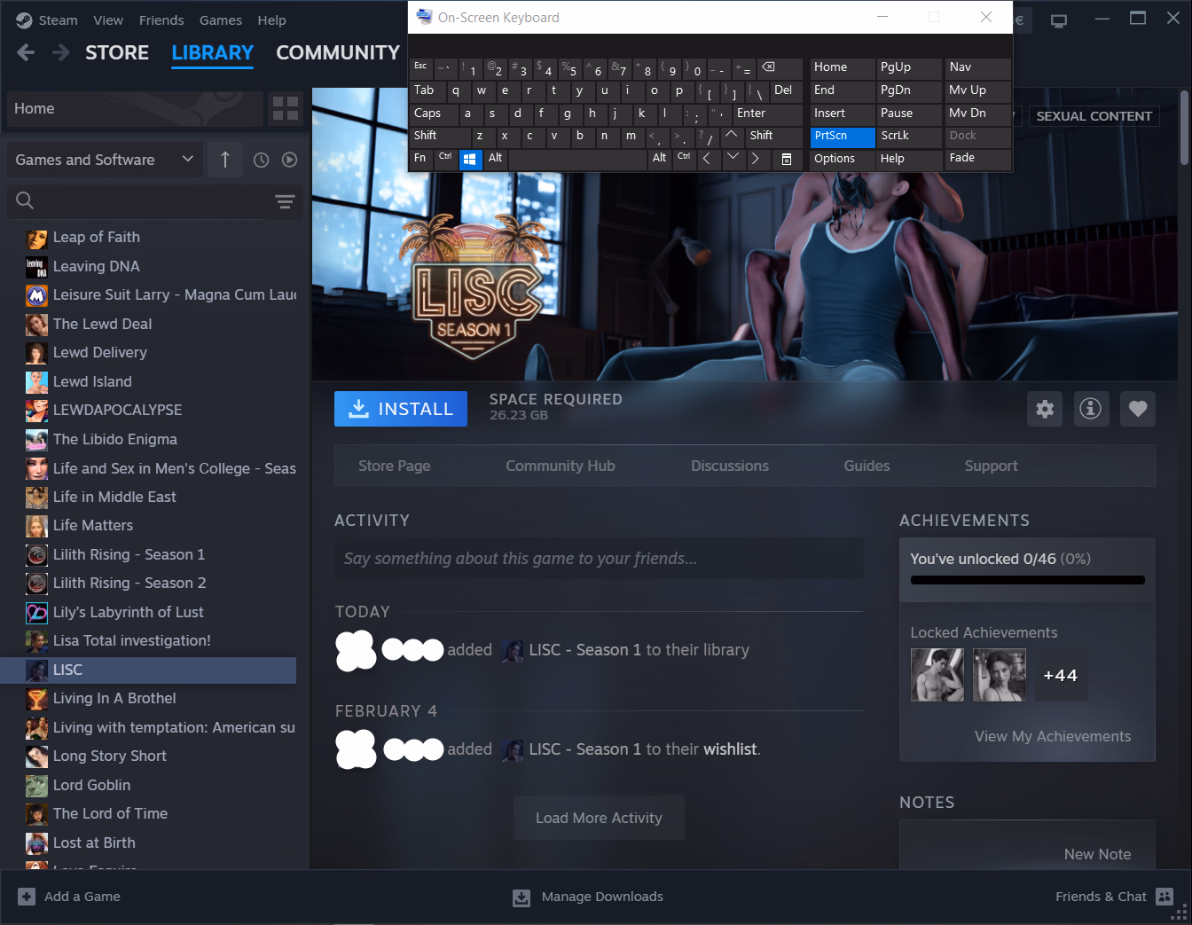The image size is (1192, 925).
Task: Select Lilith Rising - Season 2 in list
Action: click(x=149, y=584)
